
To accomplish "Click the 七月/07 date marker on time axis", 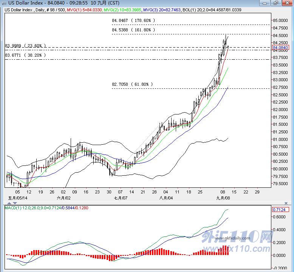I will (121, 198).
